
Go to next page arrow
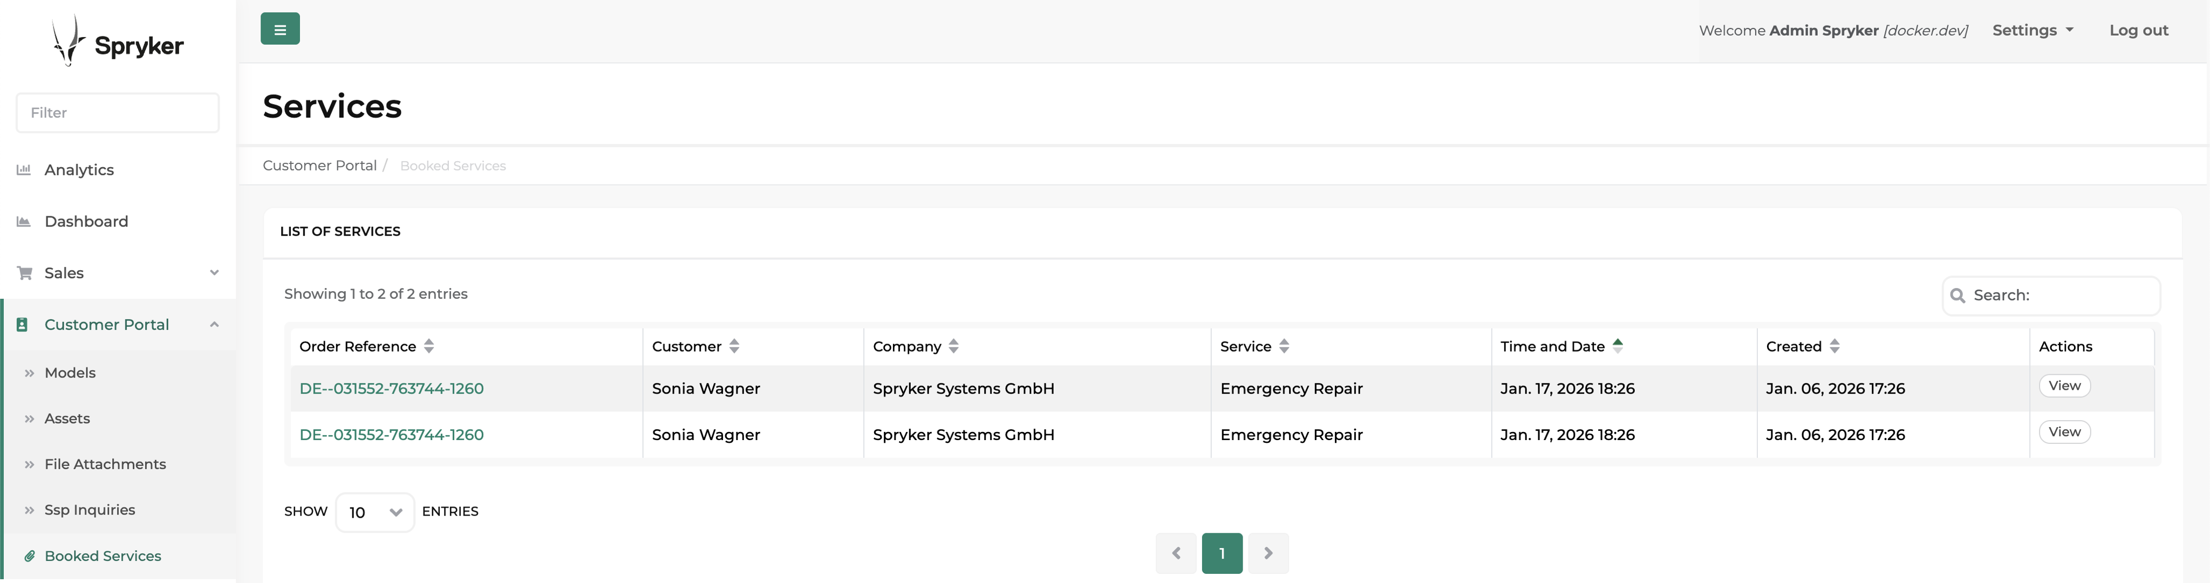coord(1268,553)
